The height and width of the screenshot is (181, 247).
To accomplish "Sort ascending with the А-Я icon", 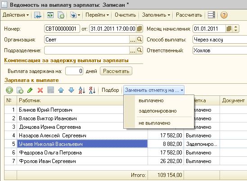I will (x=82, y=90).
